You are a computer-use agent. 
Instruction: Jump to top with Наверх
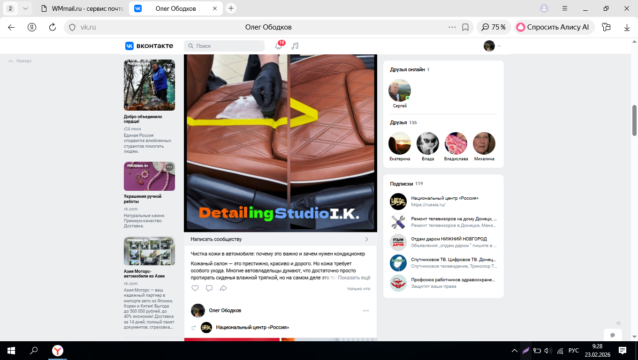tap(20, 61)
